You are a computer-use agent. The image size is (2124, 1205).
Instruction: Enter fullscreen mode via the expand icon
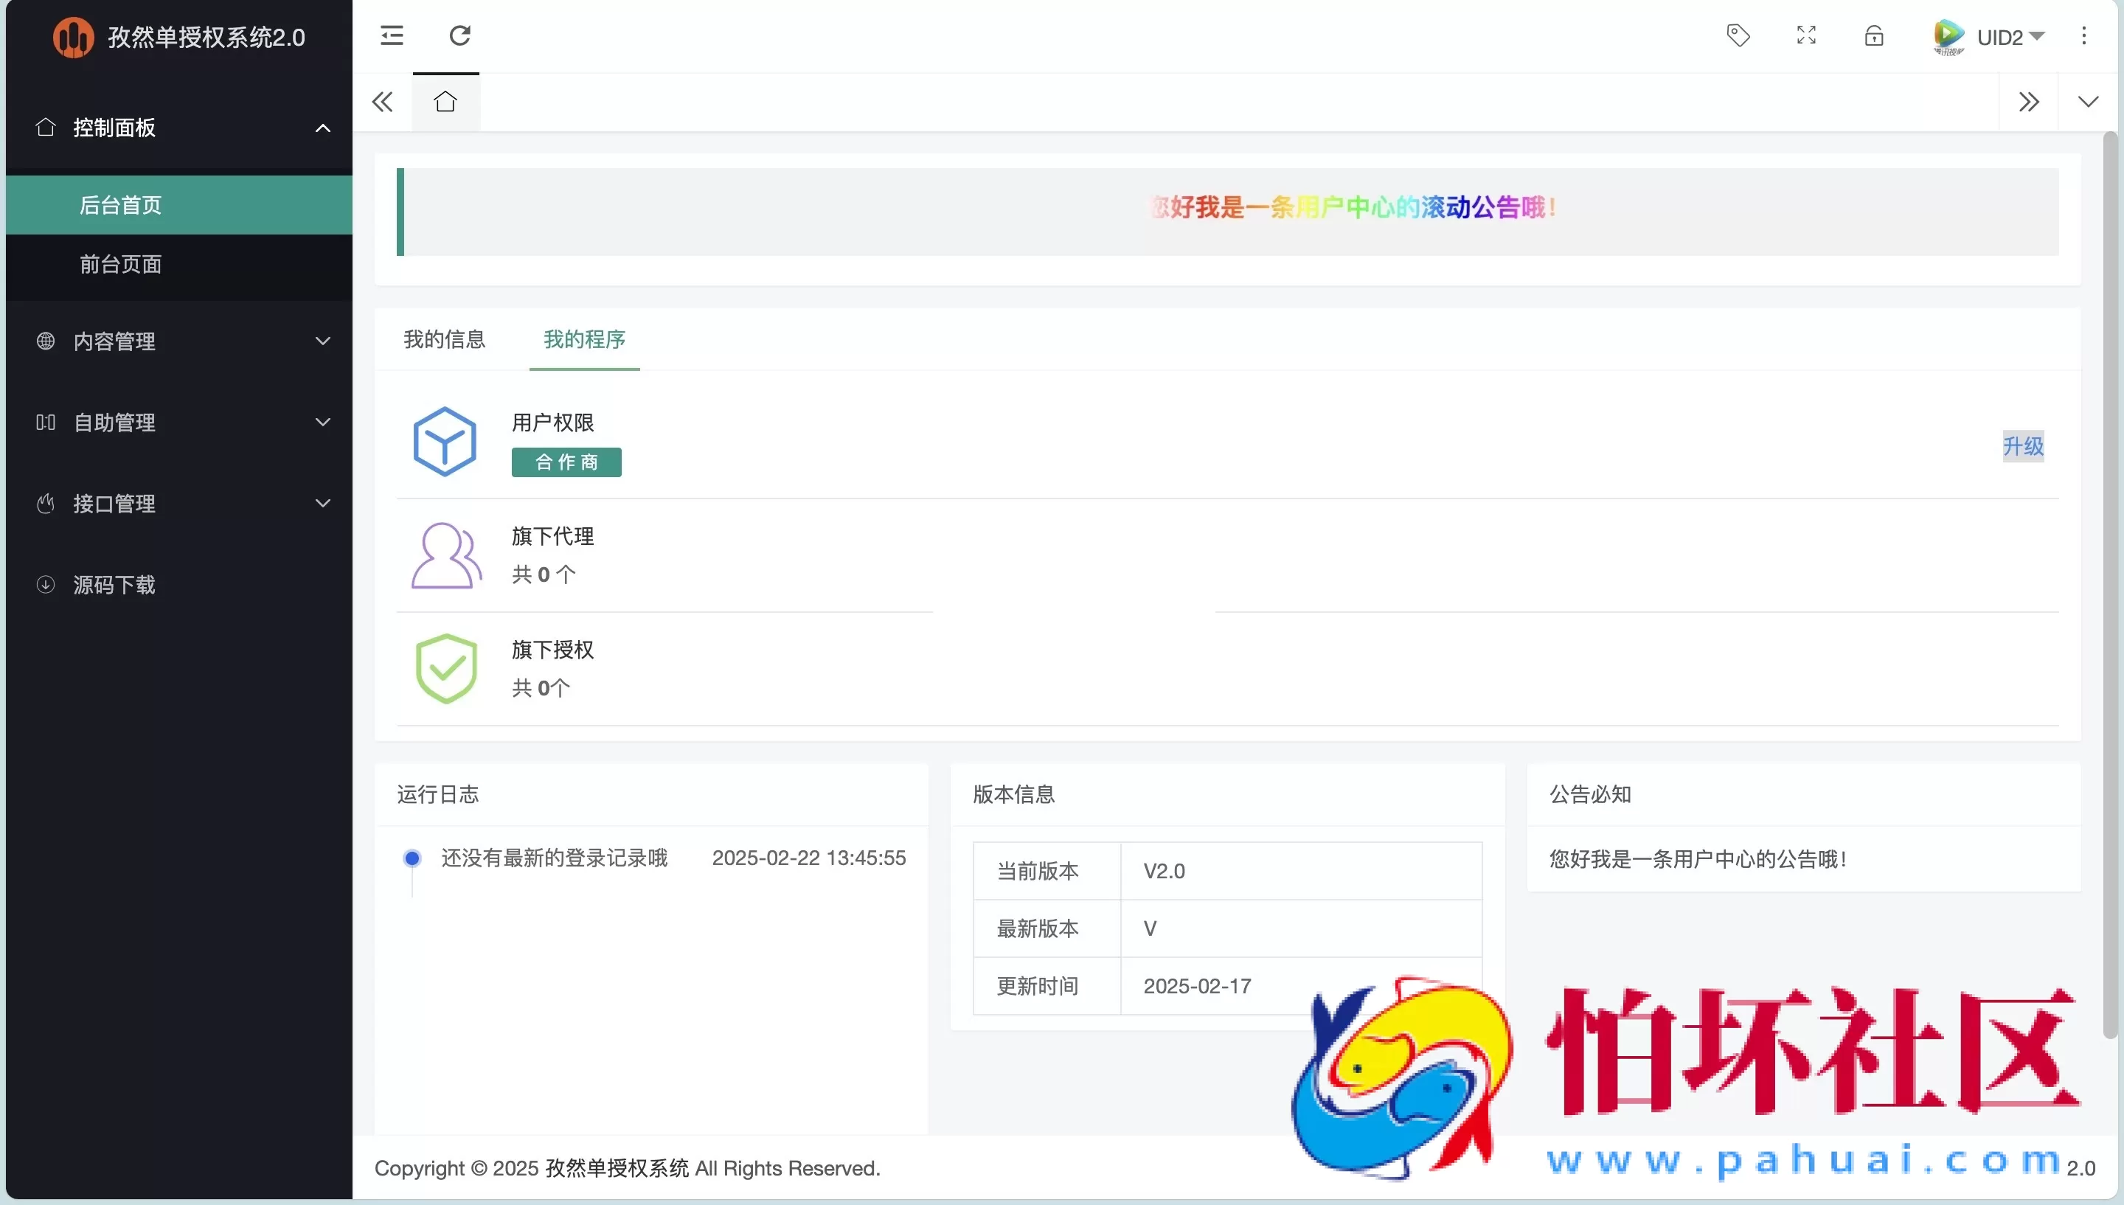(1806, 35)
